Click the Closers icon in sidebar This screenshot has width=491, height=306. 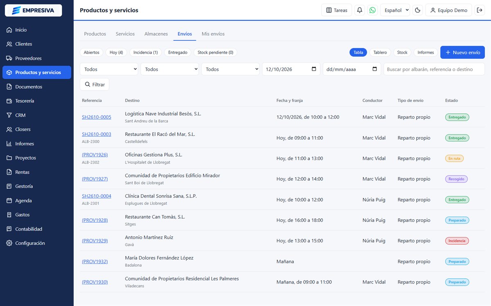pyautogui.click(x=9, y=129)
